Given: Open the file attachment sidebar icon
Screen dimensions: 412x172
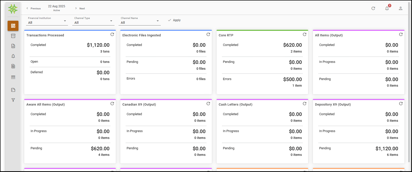Looking at the screenshot, I should [13, 66].
